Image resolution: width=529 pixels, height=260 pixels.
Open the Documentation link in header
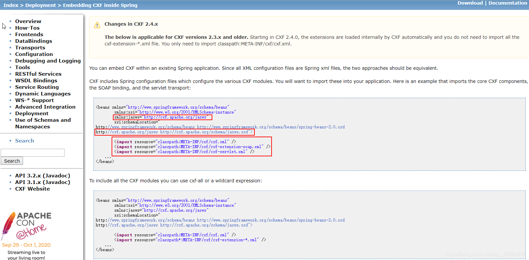[x=508, y=3]
